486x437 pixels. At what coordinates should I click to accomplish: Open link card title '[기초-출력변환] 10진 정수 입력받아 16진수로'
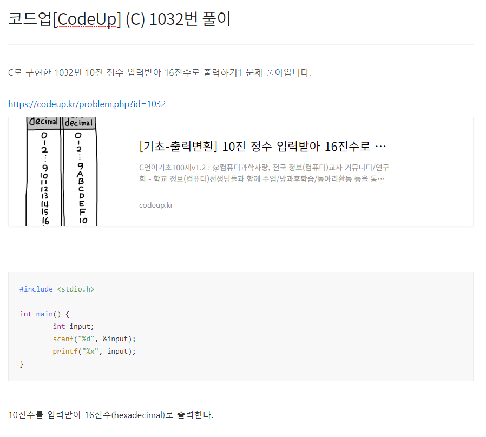click(262, 146)
